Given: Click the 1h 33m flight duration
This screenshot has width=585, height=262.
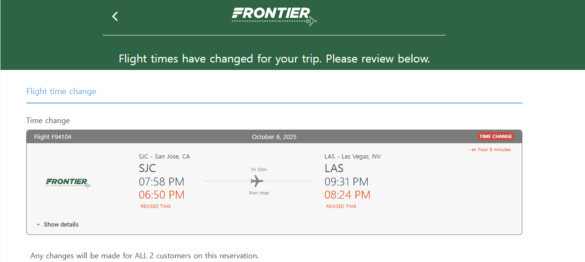Looking at the screenshot, I should (259, 170).
